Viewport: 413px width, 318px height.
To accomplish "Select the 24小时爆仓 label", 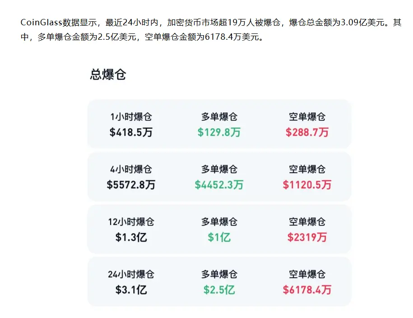I will (x=131, y=274).
